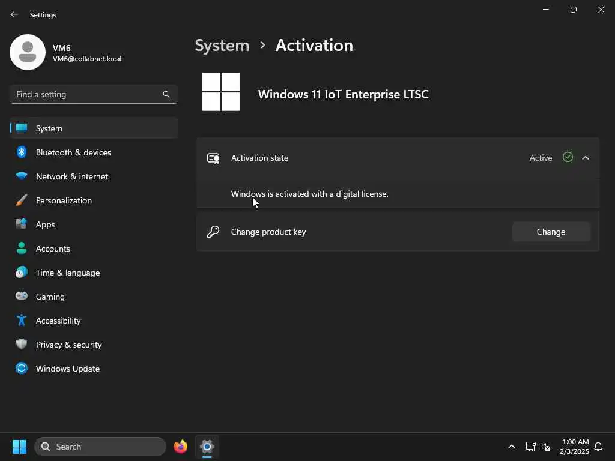615x461 pixels.
Task: Open the Windows Start menu
Action: 19,447
